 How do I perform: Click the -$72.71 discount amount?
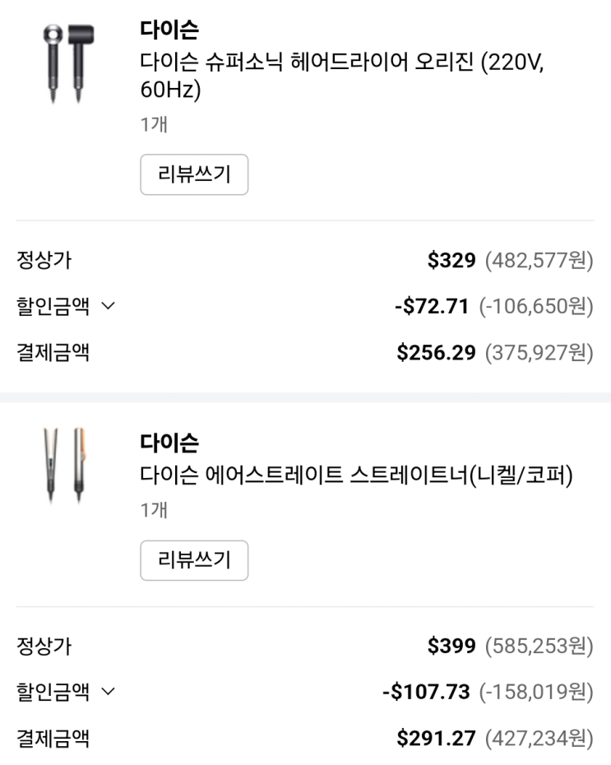[432, 308]
